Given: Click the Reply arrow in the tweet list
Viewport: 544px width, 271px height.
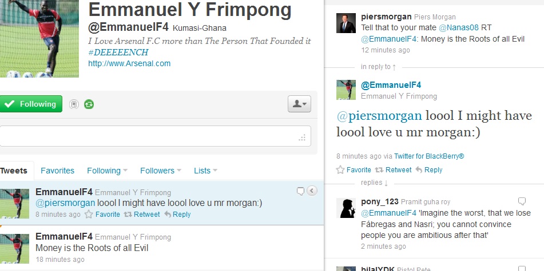Looking at the screenshot, I should click(x=168, y=215).
